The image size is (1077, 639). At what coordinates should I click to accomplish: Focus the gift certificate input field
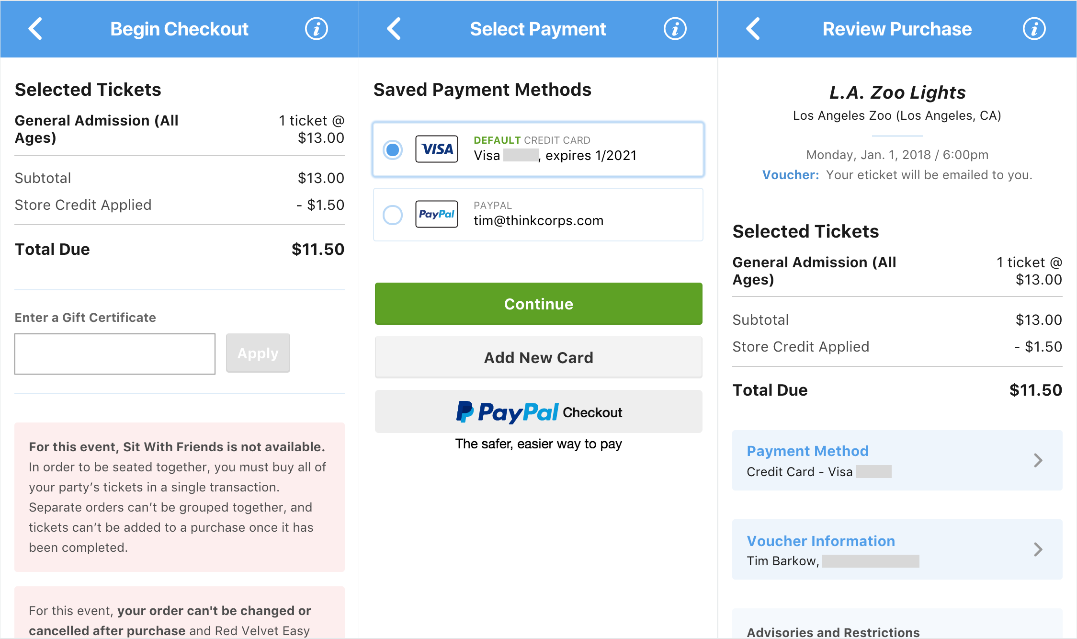pos(115,354)
